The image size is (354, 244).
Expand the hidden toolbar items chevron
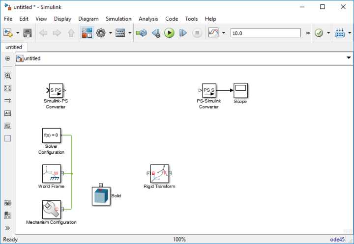point(308,33)
